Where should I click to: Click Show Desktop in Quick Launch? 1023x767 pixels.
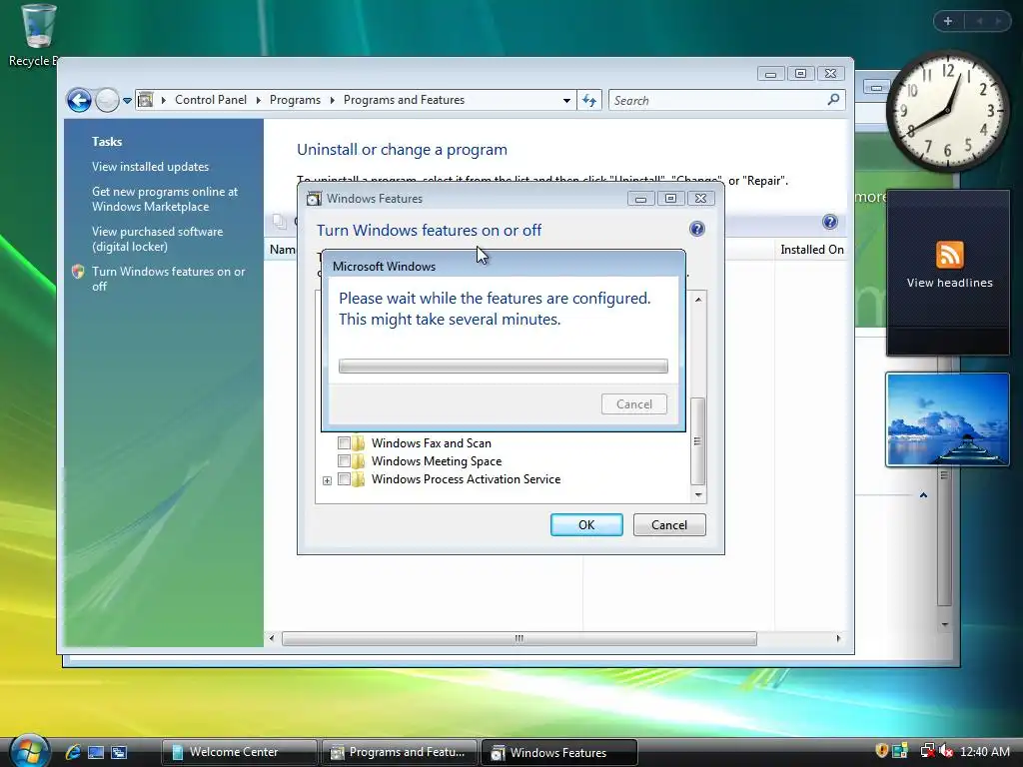(96, 752)
